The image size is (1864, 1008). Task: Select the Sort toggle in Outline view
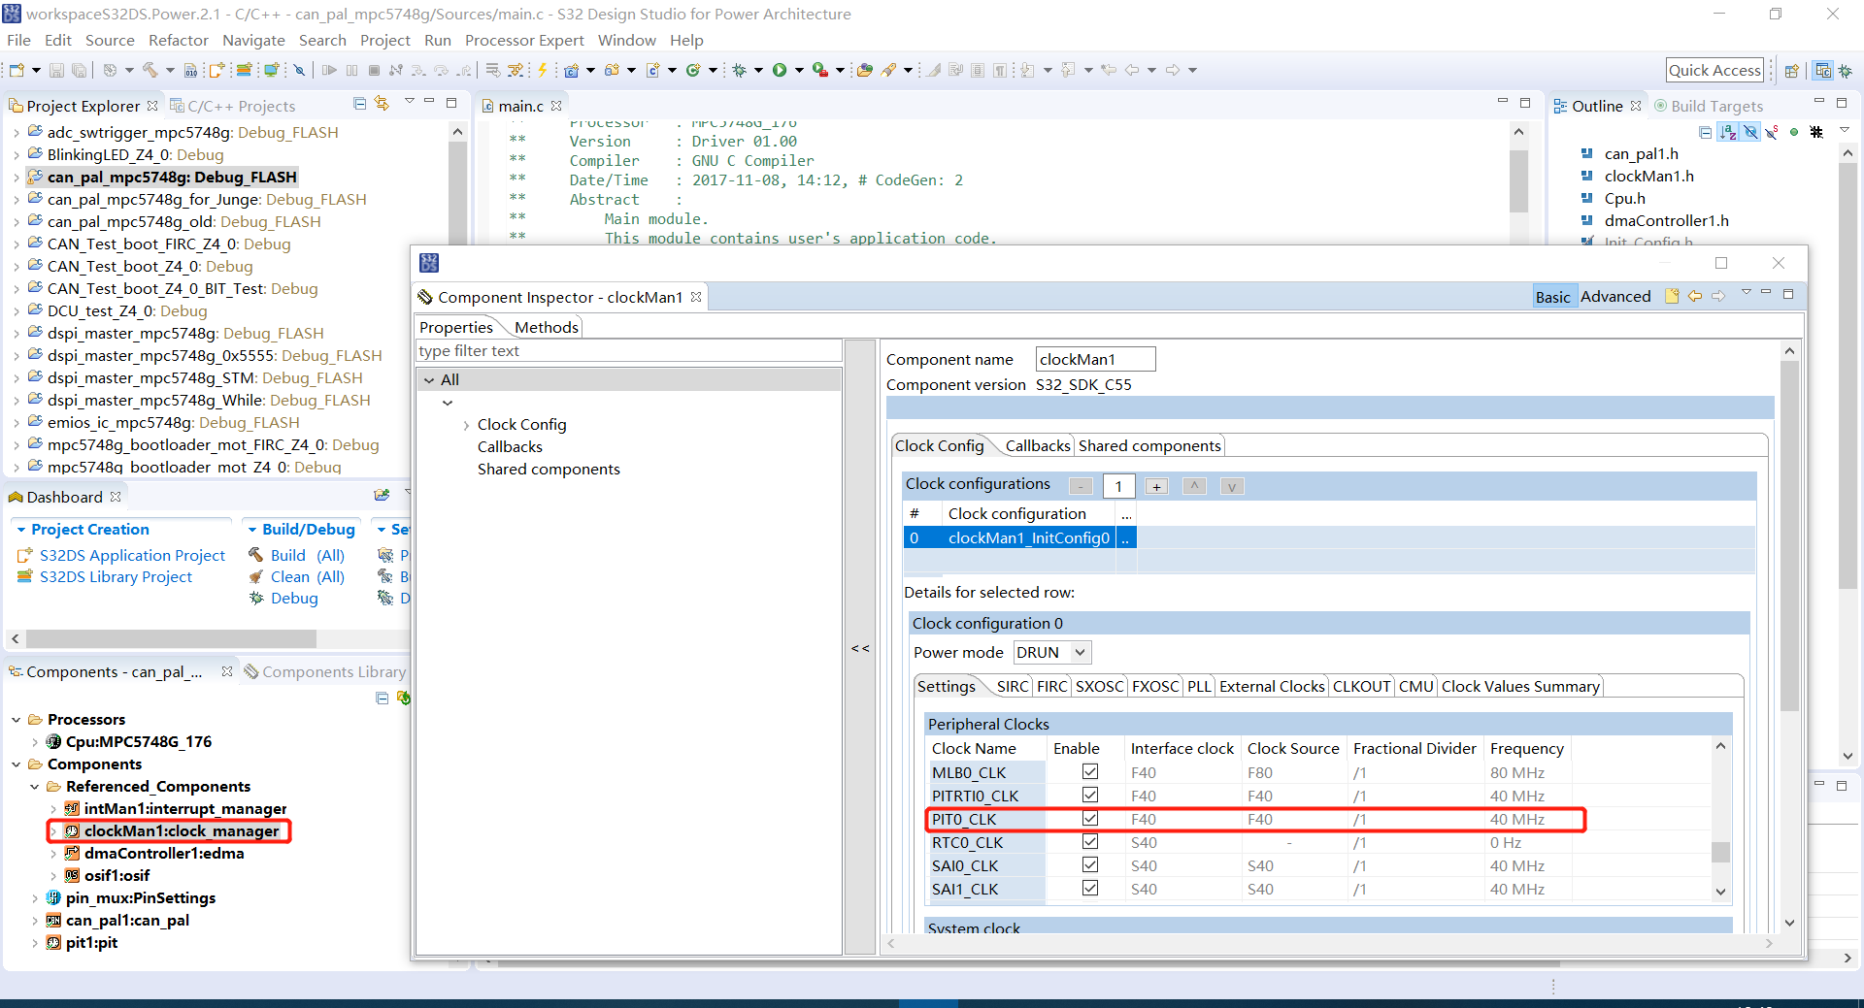coord(1729,132)
